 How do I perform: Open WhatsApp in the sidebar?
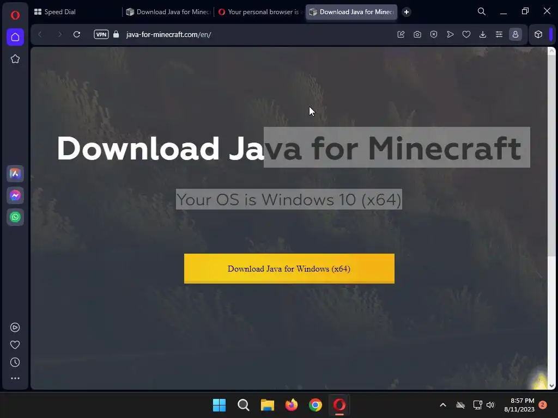15,217
